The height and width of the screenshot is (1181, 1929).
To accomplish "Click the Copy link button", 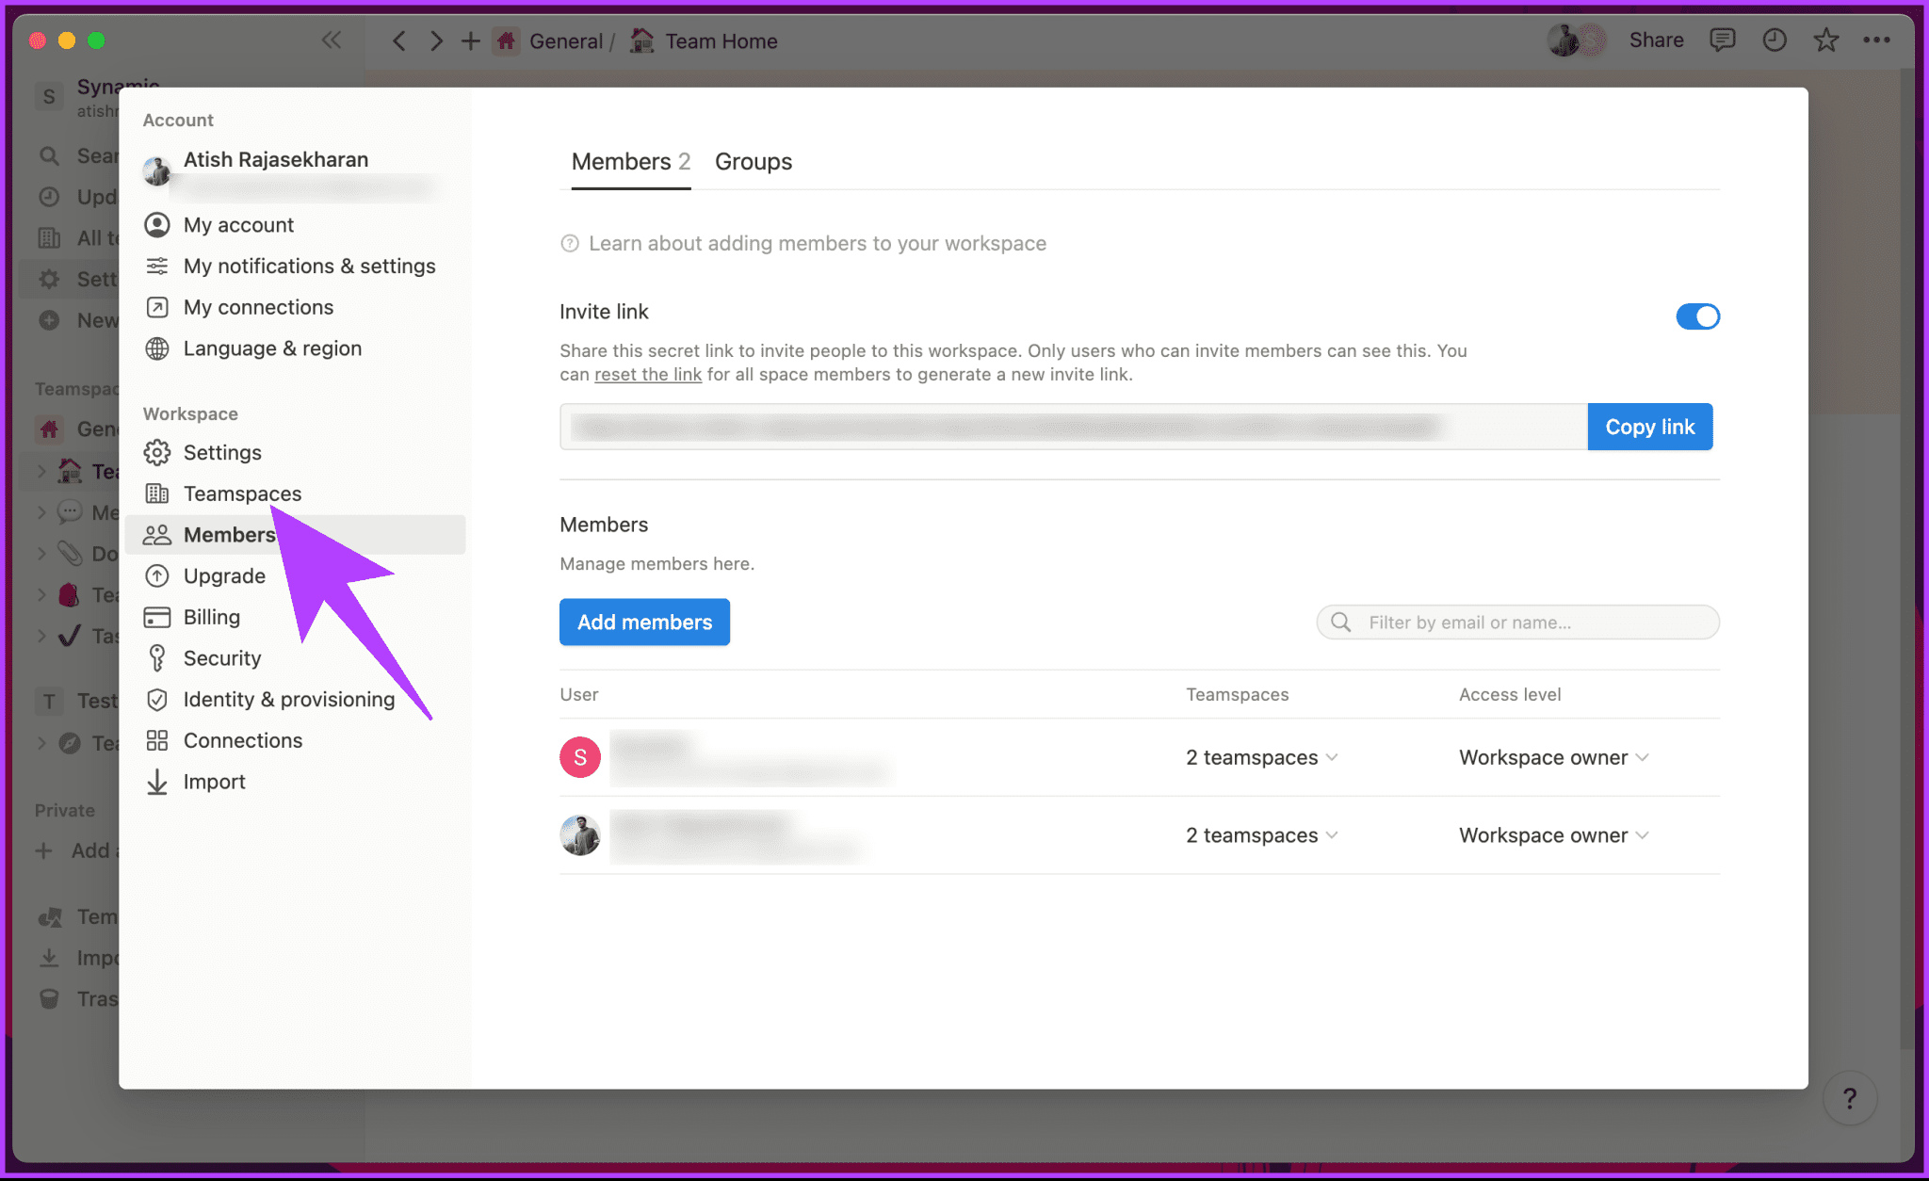I will 1649,426.
